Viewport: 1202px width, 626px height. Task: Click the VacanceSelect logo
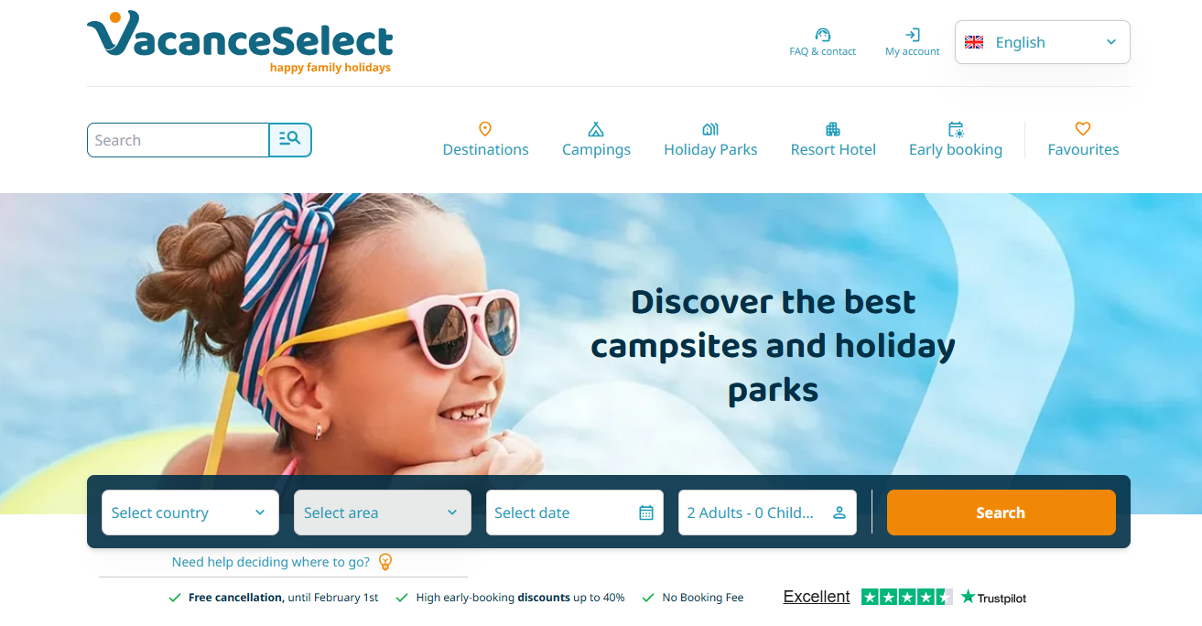pos(240,42)
